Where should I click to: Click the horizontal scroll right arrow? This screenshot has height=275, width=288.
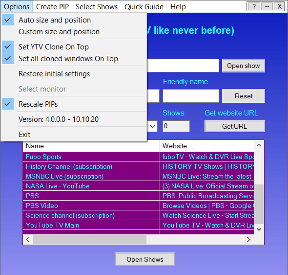coord(248,239)
